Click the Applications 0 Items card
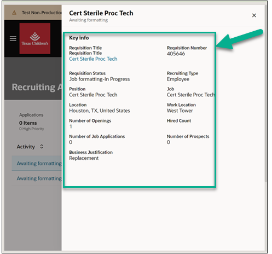272x254 pixels. (32, 122)
